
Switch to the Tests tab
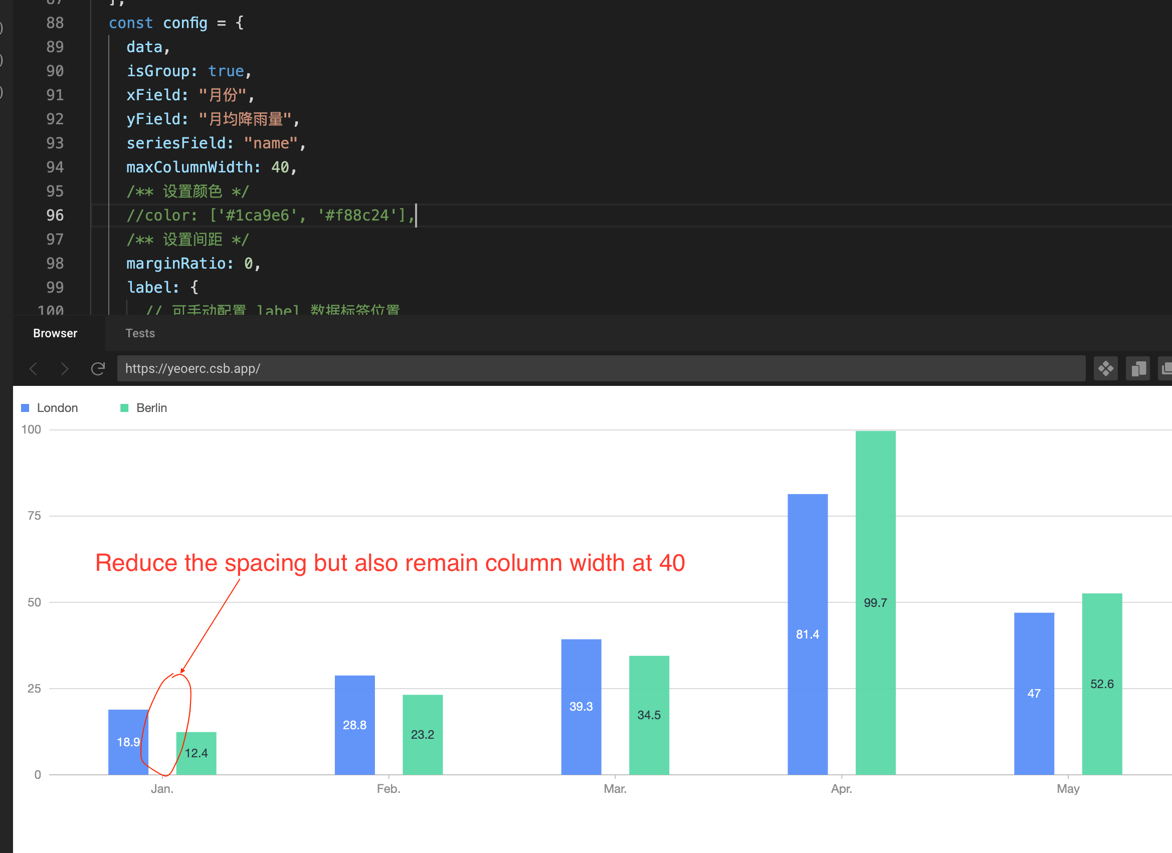[139, 333]
